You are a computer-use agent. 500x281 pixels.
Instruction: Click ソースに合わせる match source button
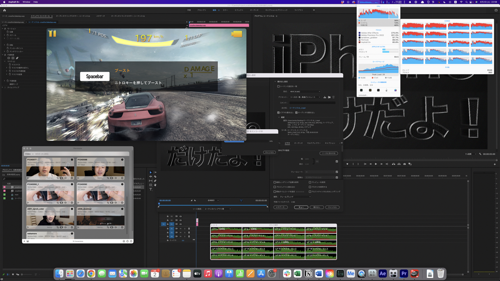click(x=329, y=153)
